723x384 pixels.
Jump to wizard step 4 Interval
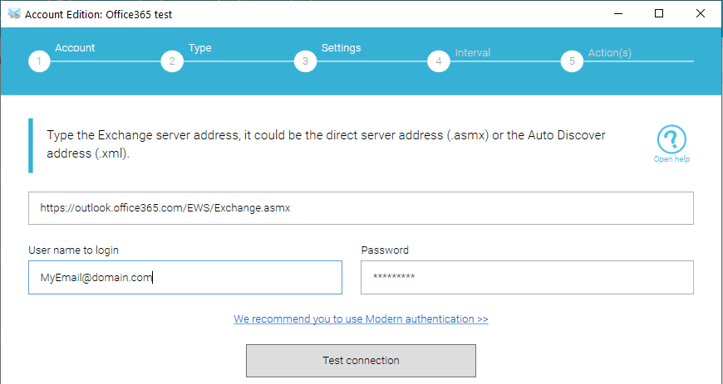click(439, 61)
